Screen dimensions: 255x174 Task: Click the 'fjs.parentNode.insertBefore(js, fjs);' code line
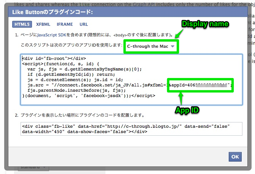pos(76,90)
